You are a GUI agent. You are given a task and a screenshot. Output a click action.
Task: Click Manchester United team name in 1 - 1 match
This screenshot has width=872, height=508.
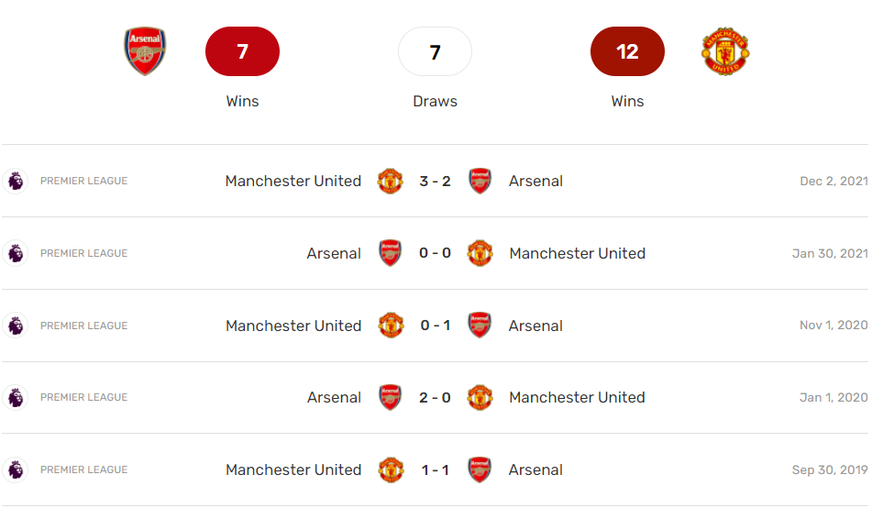click(293, 469)
